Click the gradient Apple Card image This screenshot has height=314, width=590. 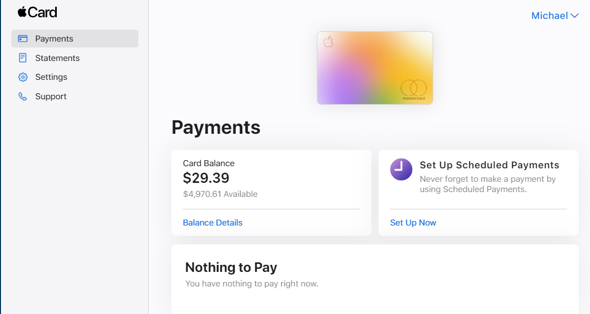click(375, 68)
